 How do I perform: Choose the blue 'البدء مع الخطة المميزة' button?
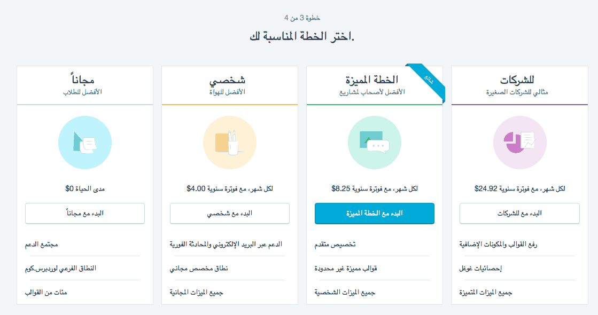click(375, 214)
